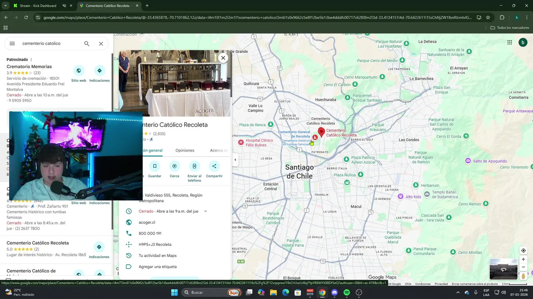This screenshot has height=299, width=533.
Task: Open Crematorio Memorias result title
Action: [x=29, y=66]
